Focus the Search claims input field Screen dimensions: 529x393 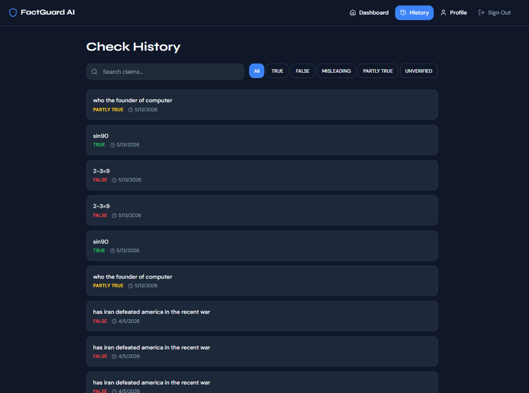tap(165, 72)
